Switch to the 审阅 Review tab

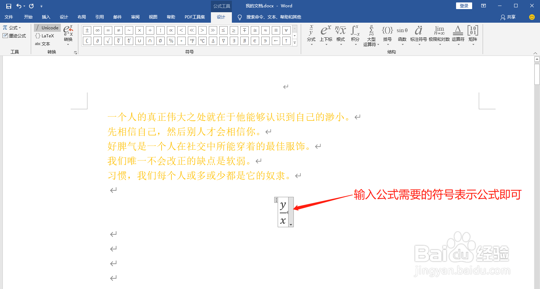(x=135, y=17)
